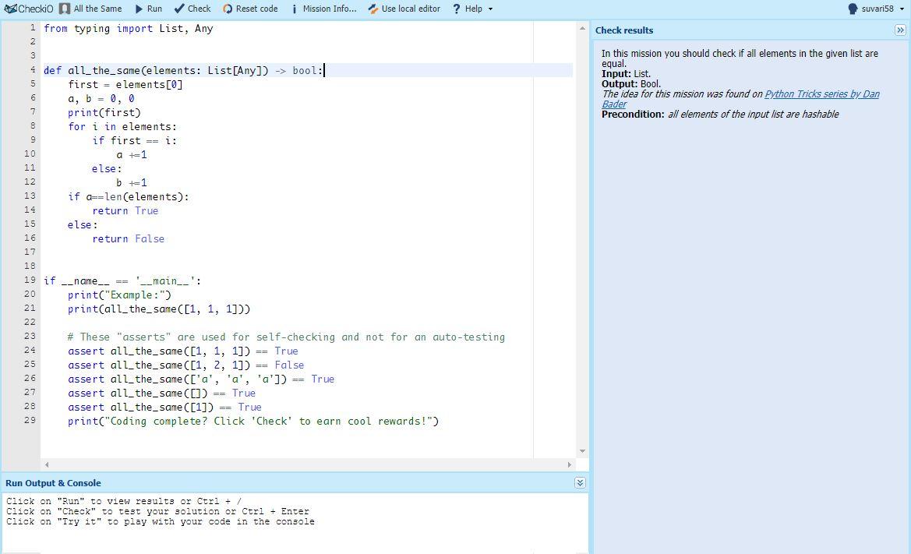Screen dimensions: 911x554
Task: Click the Check label in toolbar
Action: tap(200, 9)
